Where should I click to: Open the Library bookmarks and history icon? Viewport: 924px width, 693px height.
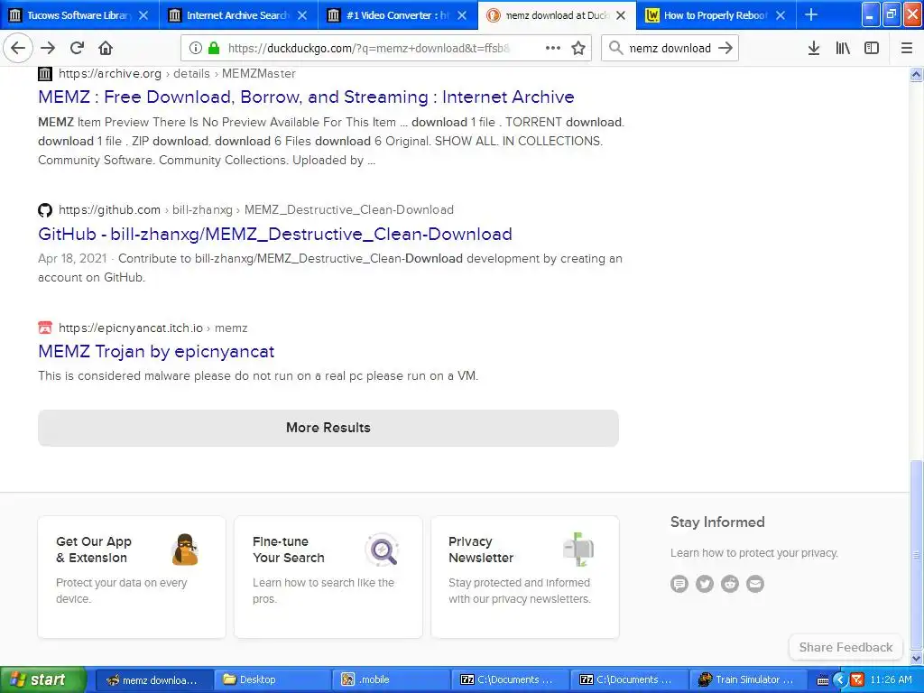coord(843,48)
